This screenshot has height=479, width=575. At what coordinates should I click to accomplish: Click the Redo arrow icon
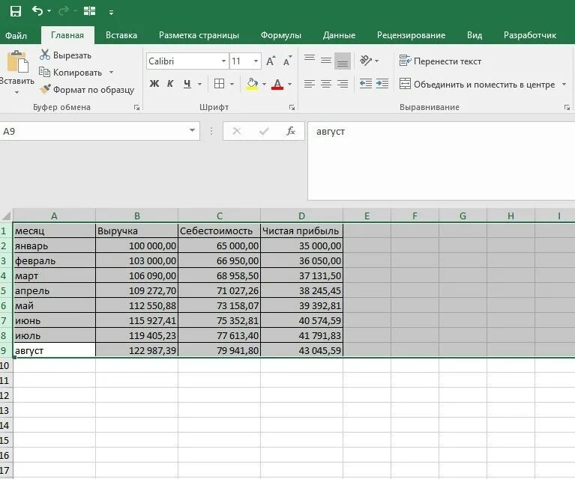pyautogui.click(x=64, y=11)
